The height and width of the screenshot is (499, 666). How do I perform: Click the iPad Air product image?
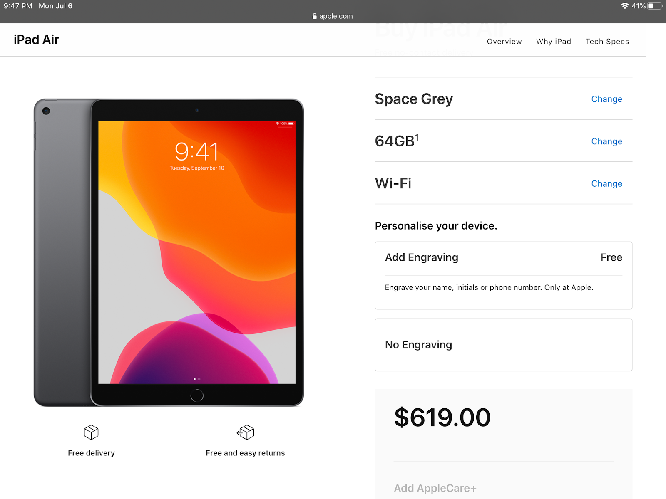(169, 252)
